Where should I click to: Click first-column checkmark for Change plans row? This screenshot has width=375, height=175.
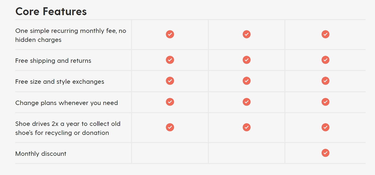[x=170, y=102]
